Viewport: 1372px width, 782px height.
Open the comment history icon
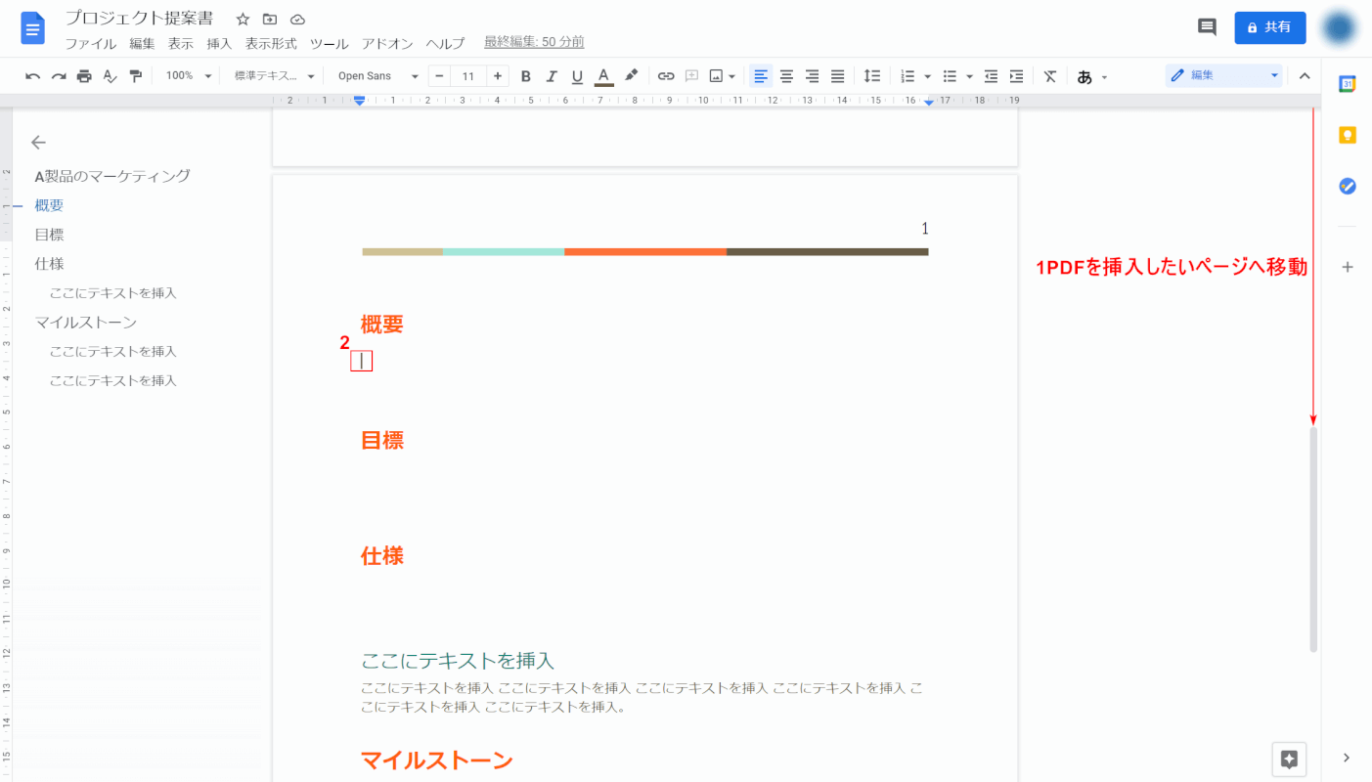click(1207, 27)
